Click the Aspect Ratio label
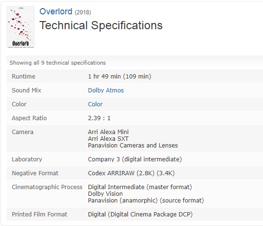 29,118
